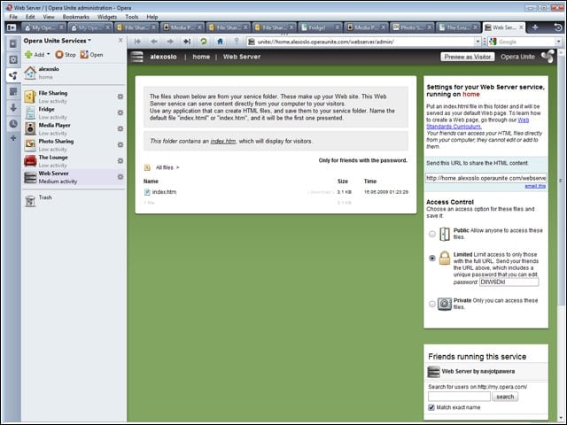Switch to the Fridge tab
The width and height of the screenshot is (567, 425).
[320, 27]
